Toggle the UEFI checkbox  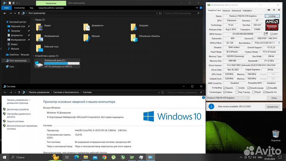tap(271, 34)
